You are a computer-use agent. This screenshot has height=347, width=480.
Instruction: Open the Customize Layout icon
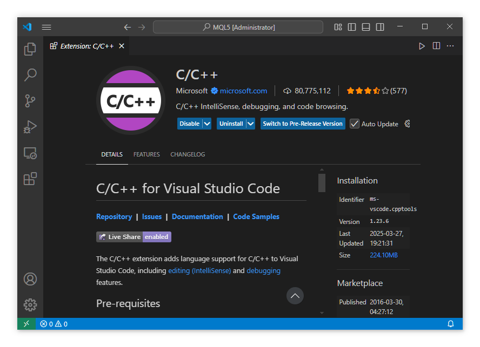[338, 27]
